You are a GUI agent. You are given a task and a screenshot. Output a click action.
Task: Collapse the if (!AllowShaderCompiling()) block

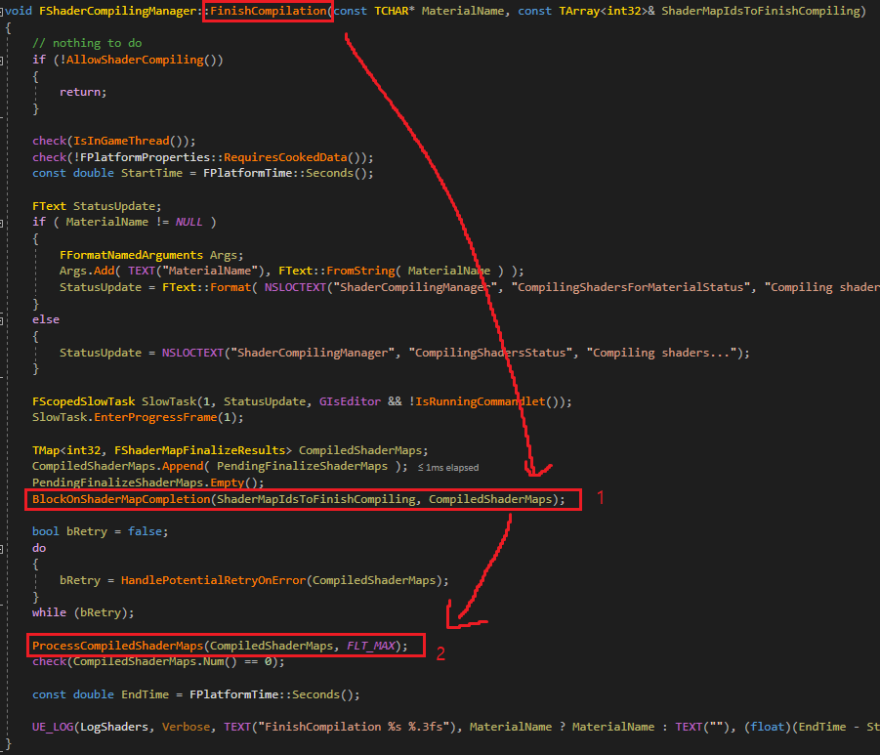pyautogui.click(x=2, y=60)
